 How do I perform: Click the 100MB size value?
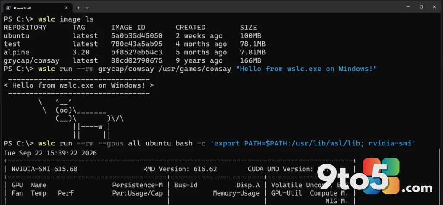(x=250, y=36)
